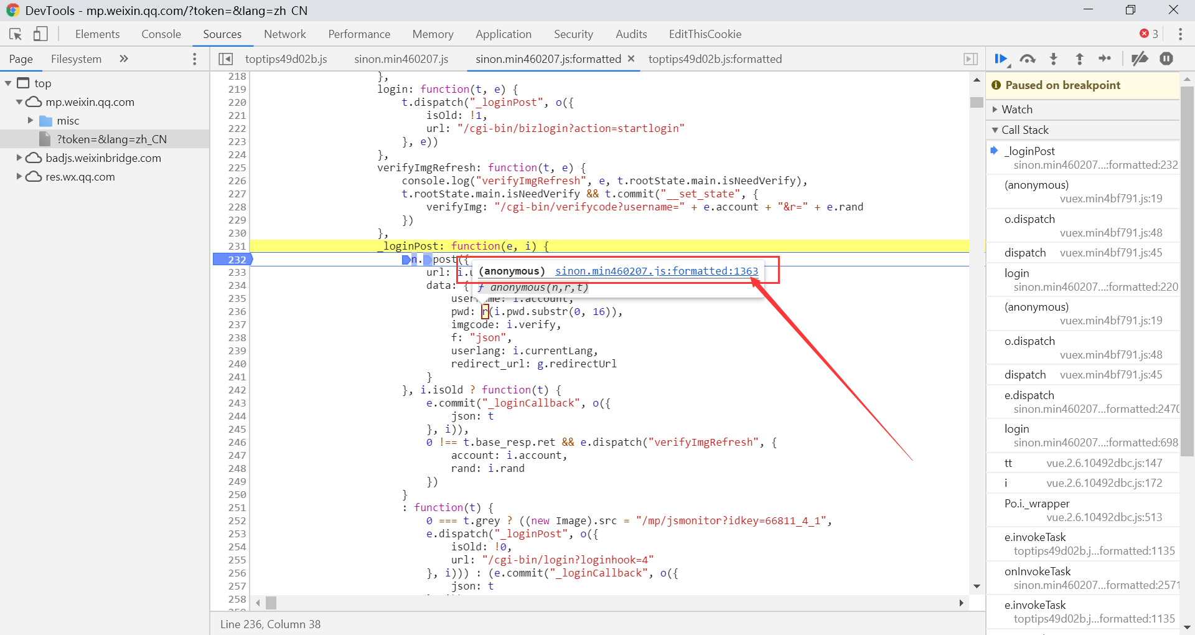Click the red error count indicator
This screenshot has width=1195, height=635.
[1149, 34]
